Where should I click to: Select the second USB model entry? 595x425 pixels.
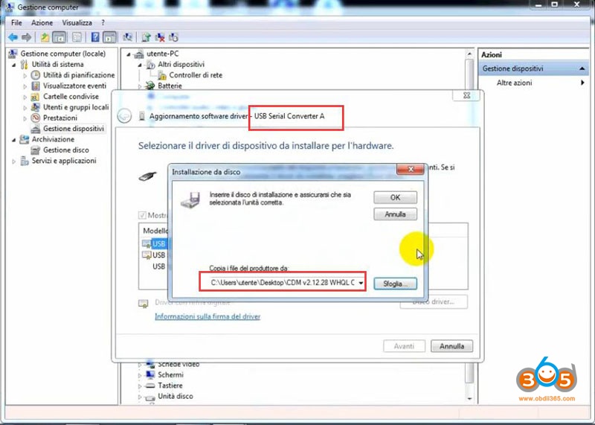pos(158,255)
